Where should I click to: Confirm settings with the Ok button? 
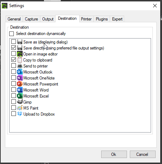(114, 154)
